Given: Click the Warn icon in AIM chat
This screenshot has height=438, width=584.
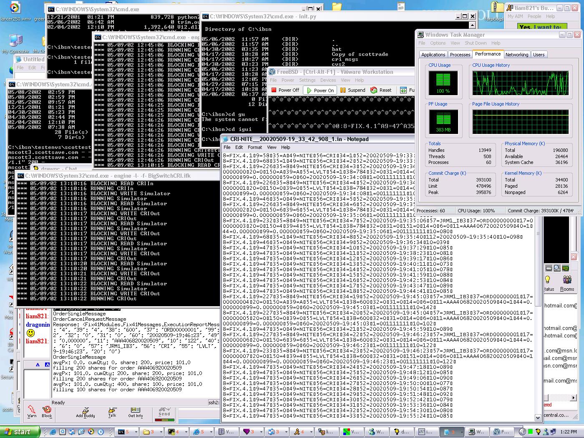Looking at the screenshot, I should click(x=32, y=410).
